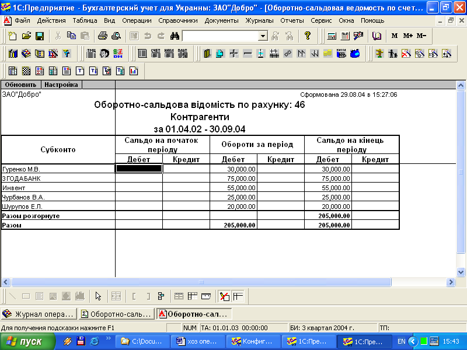Open print preview with magnifier icon
This screenshot has height=350, width=467.
tap(116, 36)
